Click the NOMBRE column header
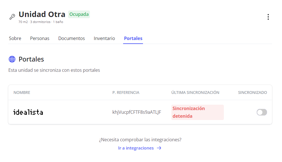This screenshot has width=282, height=162. point(22,92)
